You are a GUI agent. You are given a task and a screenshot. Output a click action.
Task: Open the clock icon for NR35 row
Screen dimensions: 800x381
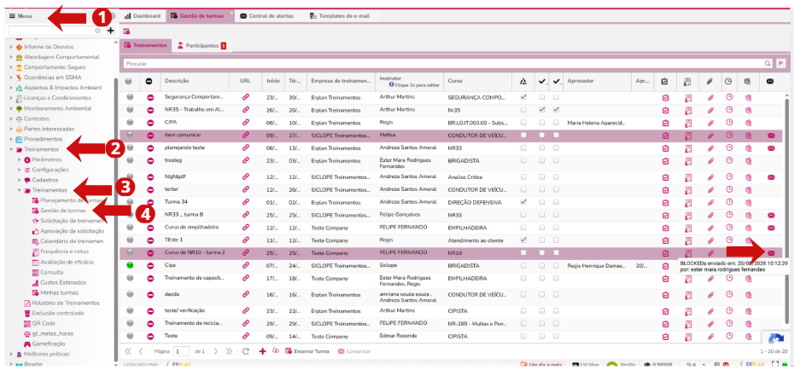click(x=728, y=110)
